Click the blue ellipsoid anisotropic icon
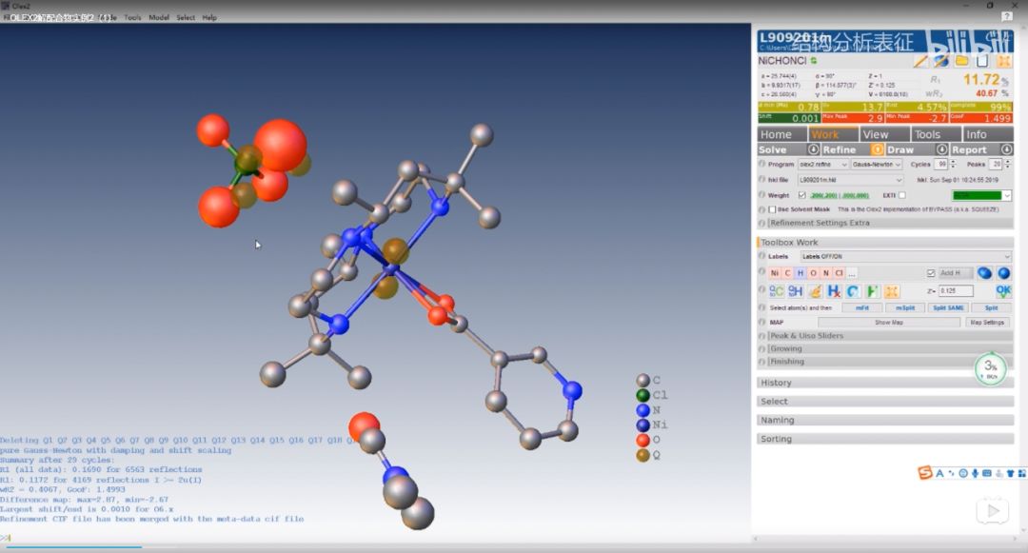 coord(984,273)
